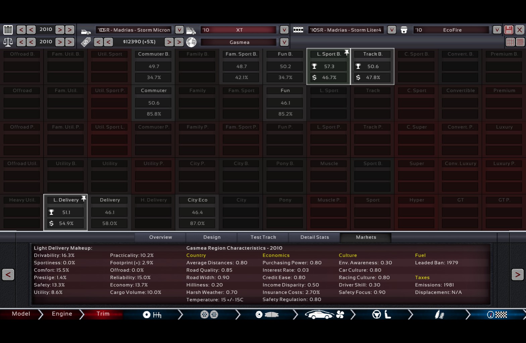
Task: Decrease price with arrow left of $12390
Action: point(108,42)
